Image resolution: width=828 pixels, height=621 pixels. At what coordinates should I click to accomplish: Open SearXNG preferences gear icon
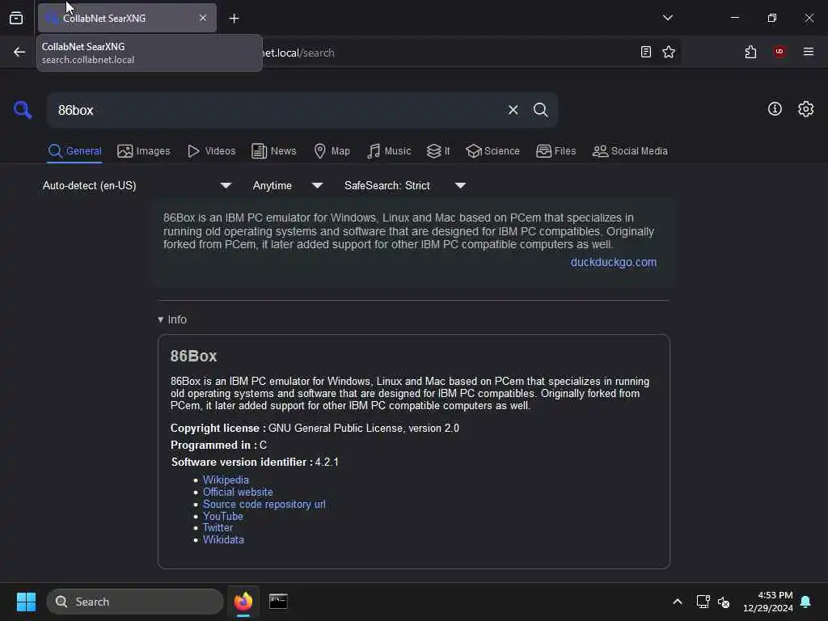[805, 109]
